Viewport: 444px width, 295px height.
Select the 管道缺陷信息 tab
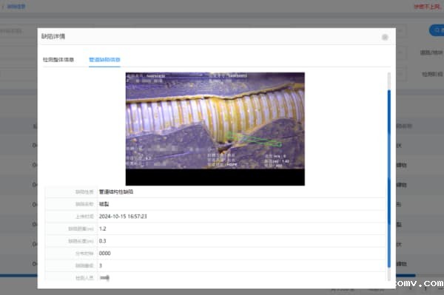[104, 60]
